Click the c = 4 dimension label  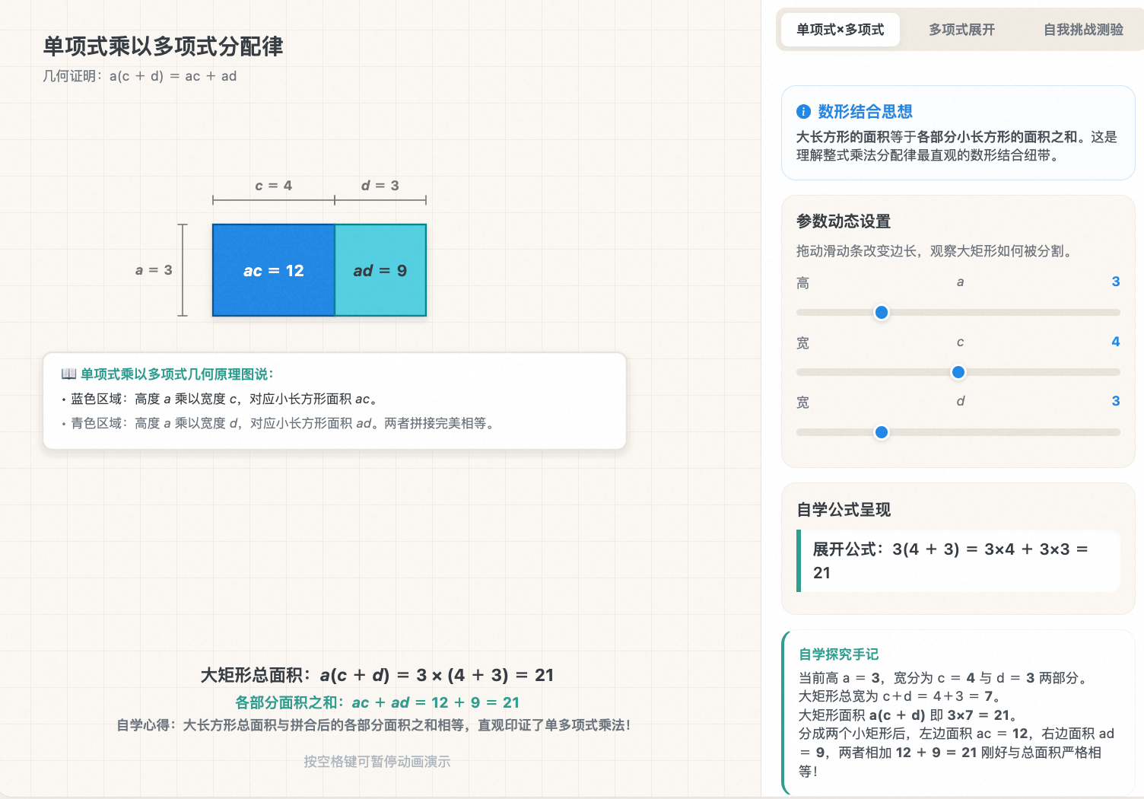274,186
